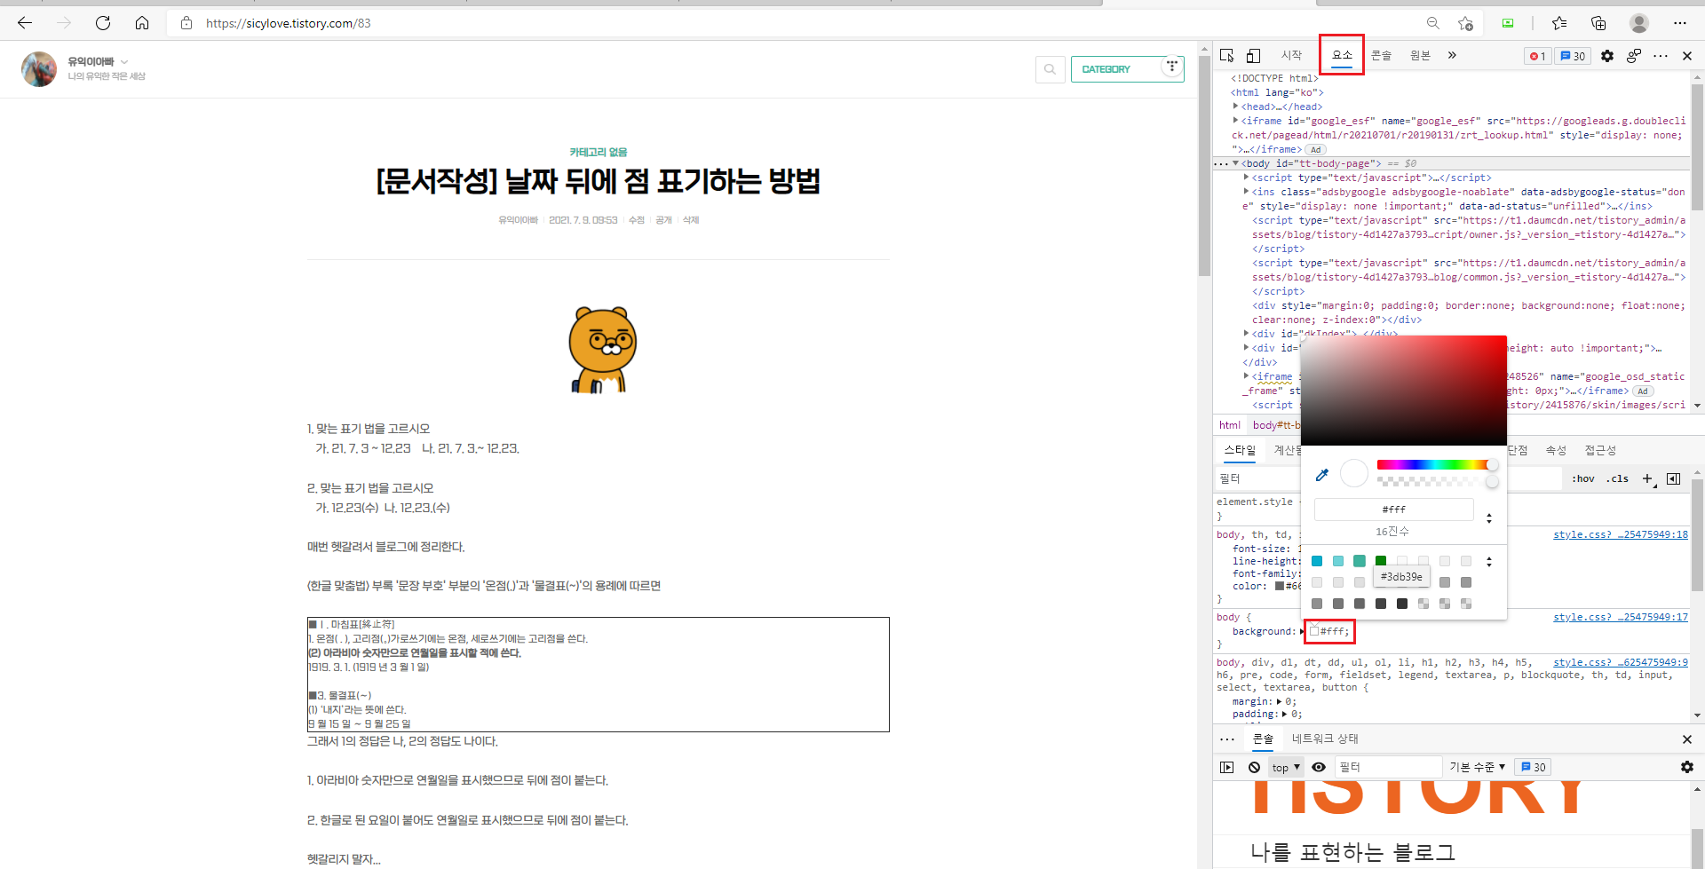Click the background #fff color checkbox swatch
The image size is (1705, 869).
(x=1314, y=631)
